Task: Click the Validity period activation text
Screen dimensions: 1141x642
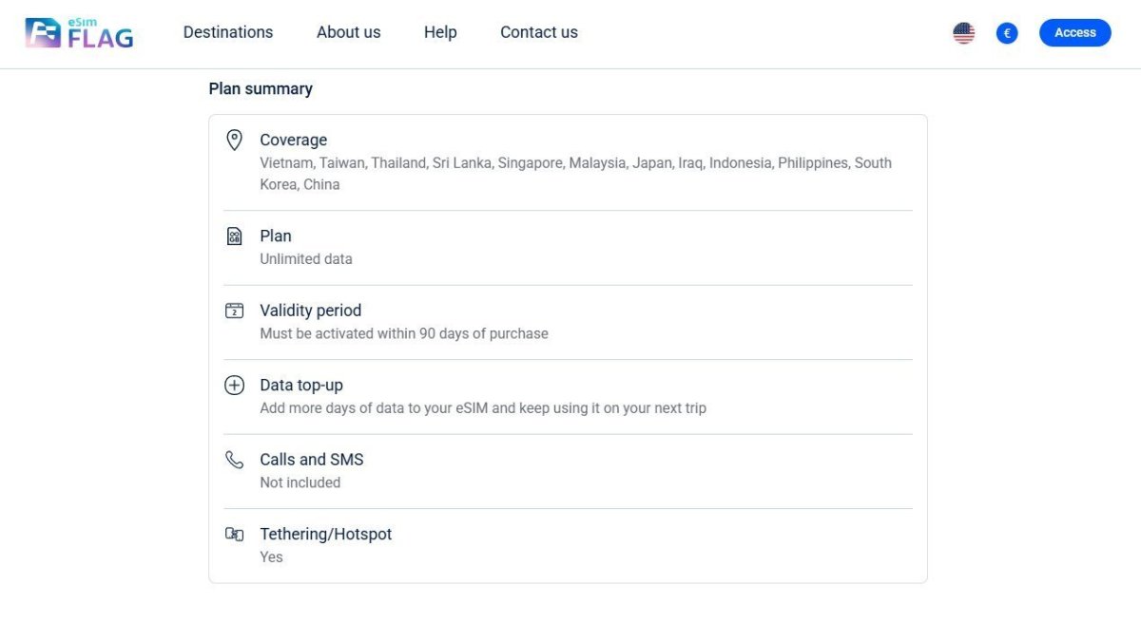Action: click(x=404, y=333)
